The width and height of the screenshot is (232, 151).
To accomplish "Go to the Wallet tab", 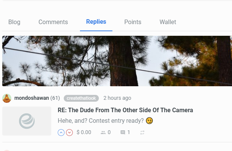I will pyautogui.click(x=168, y=22).
